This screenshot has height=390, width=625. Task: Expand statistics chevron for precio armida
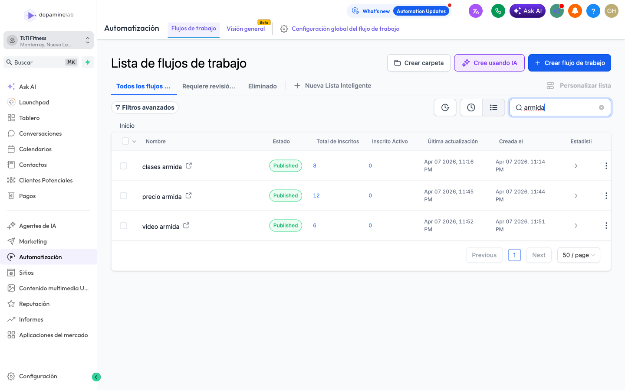pyautogui.click(x=576, y=196)
